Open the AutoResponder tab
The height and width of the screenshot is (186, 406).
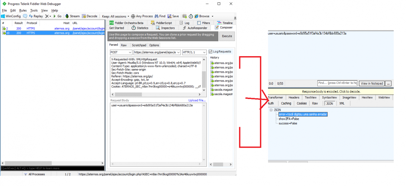pos(195,28)
